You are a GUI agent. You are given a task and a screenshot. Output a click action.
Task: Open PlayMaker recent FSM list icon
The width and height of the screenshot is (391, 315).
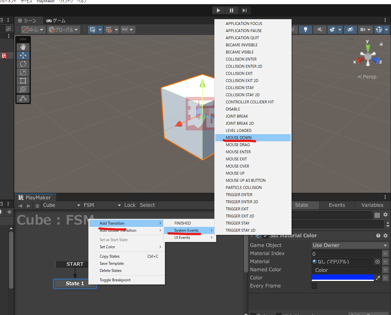[x=37, y=206]
